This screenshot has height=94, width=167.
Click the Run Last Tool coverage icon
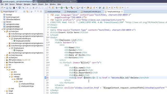[67, 8]
